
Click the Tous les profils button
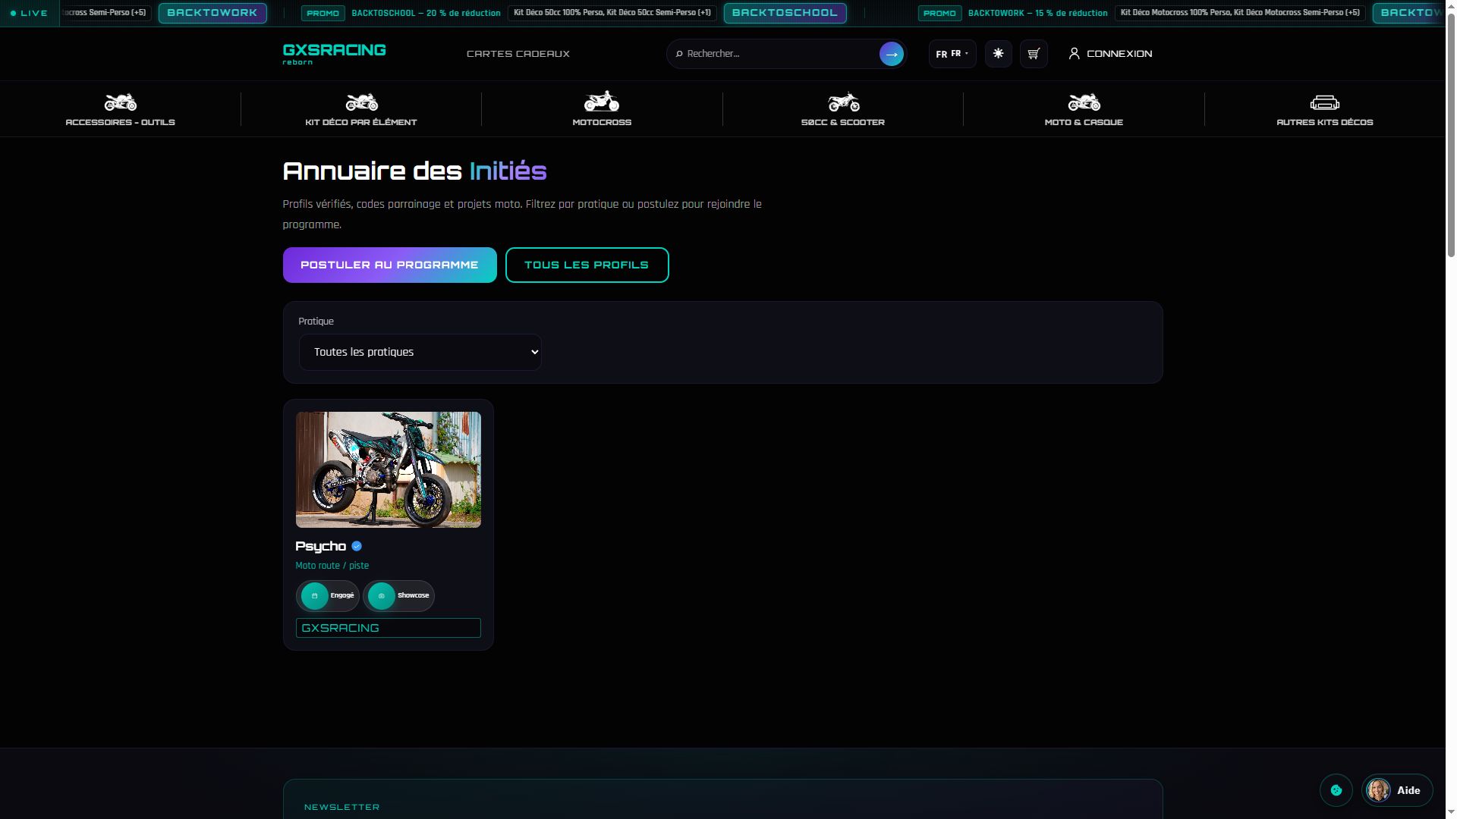click(587, 265)
